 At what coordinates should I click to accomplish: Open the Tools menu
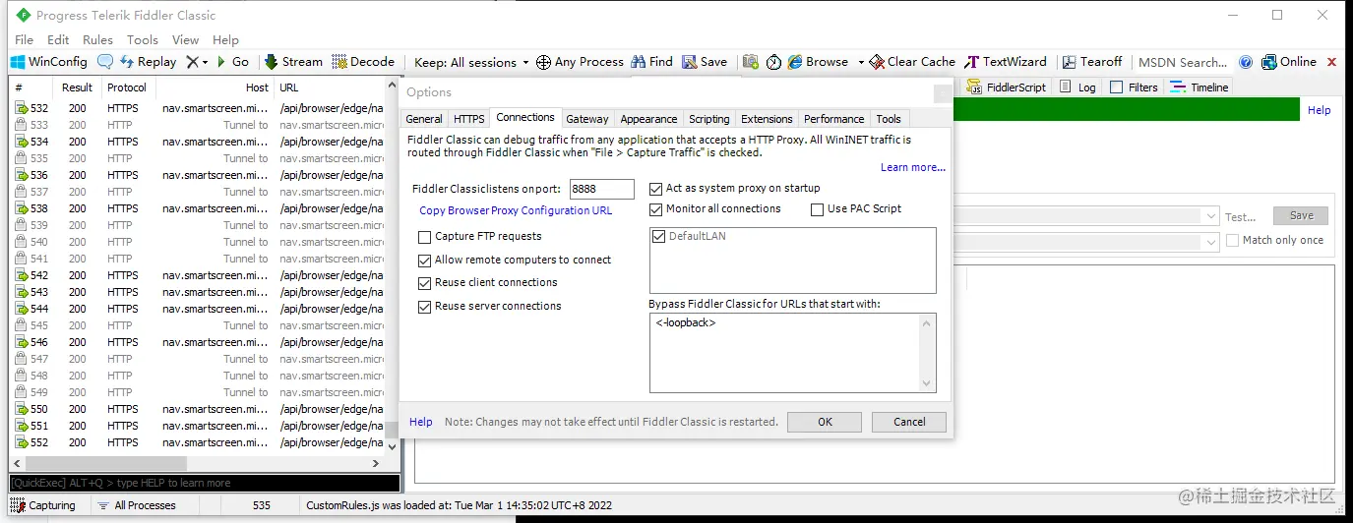[x=142, y=39]
